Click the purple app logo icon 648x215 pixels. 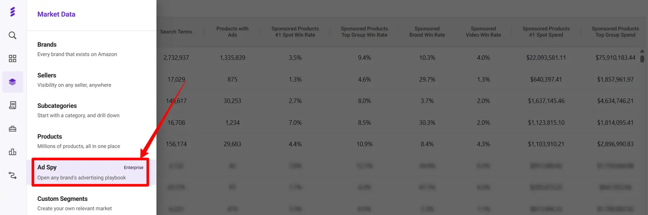tap(13, 12)
